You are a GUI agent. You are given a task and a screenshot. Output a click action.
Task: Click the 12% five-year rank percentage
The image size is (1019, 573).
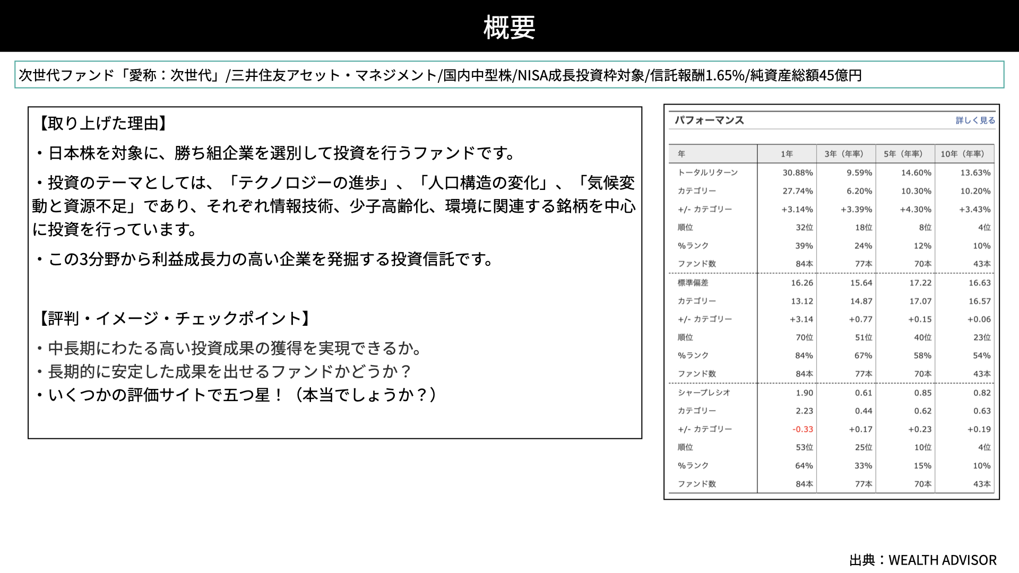click(x=922, y=246)
